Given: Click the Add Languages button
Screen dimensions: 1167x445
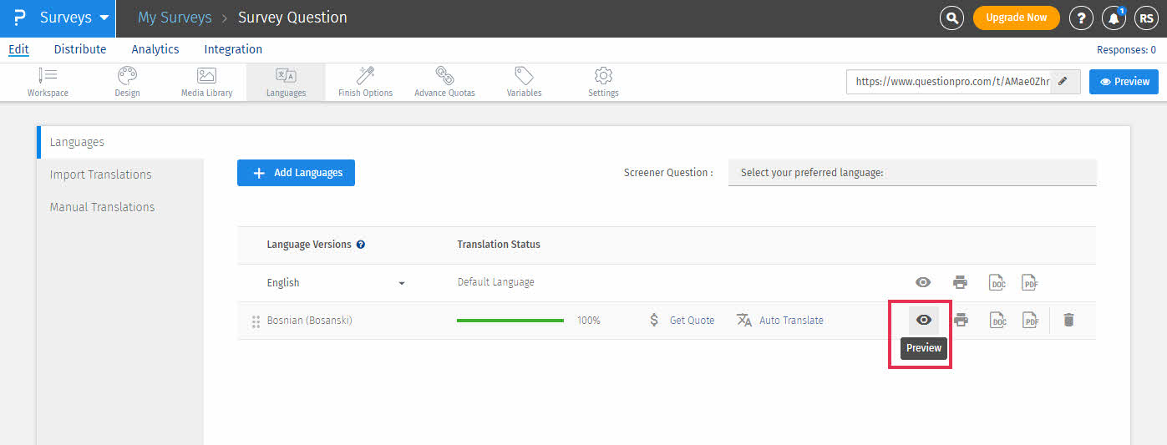Looking at the screenshot, I should pyautogui.click(x=296, y=173).
